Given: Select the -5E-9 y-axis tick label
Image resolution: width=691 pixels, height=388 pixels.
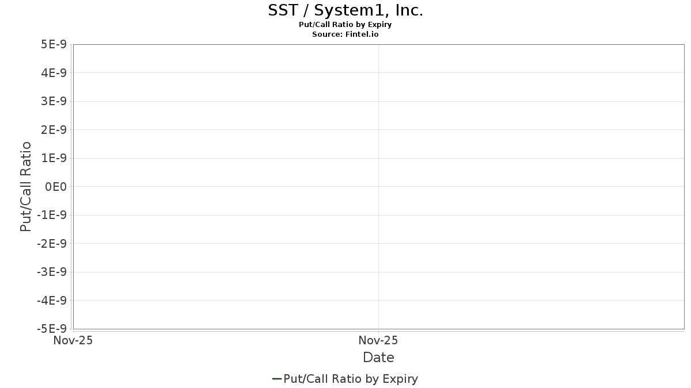Looking at the screenshot, I should pyautogui.click(x=52, y=329).
